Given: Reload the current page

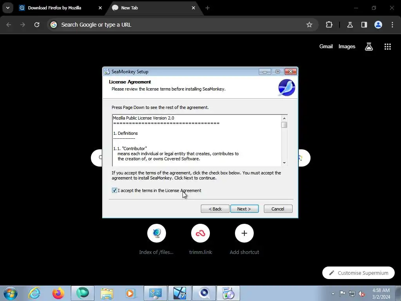Looking at the screenshot, I should click(x=37, y=25).
